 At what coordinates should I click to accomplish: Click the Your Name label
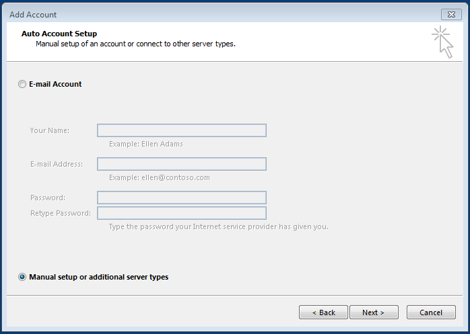click(50, 130)
